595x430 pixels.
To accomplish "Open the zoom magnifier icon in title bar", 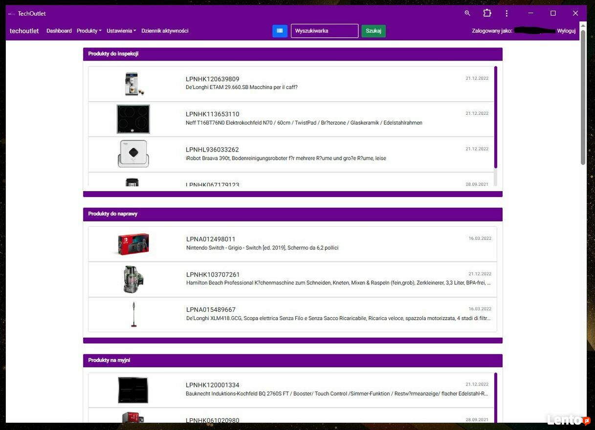I will point(467,13).
